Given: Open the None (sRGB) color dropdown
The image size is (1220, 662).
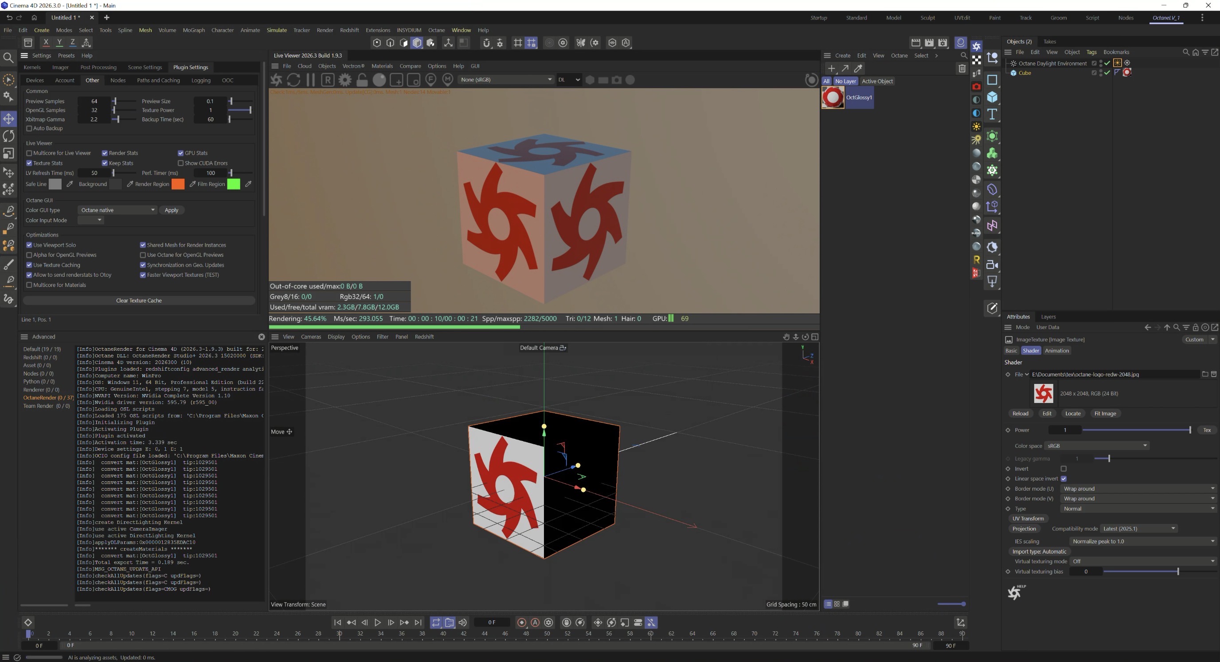Looking at the screenshot, I should click(506, 80).
